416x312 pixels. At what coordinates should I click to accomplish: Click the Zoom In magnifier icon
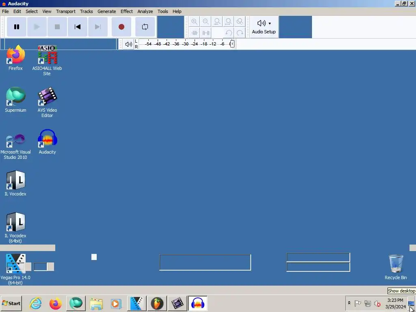click(x=194, y=22)
